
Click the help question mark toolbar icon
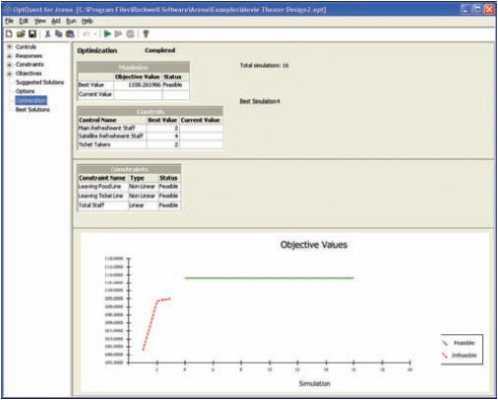pos(146,33)
